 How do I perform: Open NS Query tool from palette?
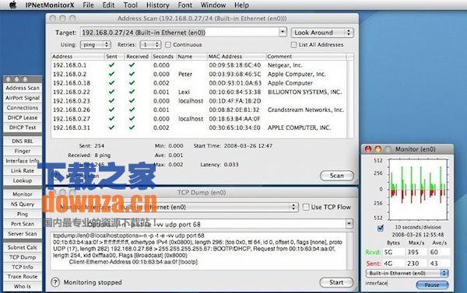point(23,204)
